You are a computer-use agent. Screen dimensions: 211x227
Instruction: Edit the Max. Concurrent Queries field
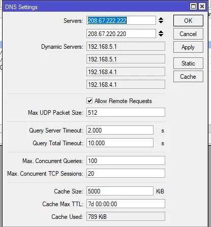point(126,160)
